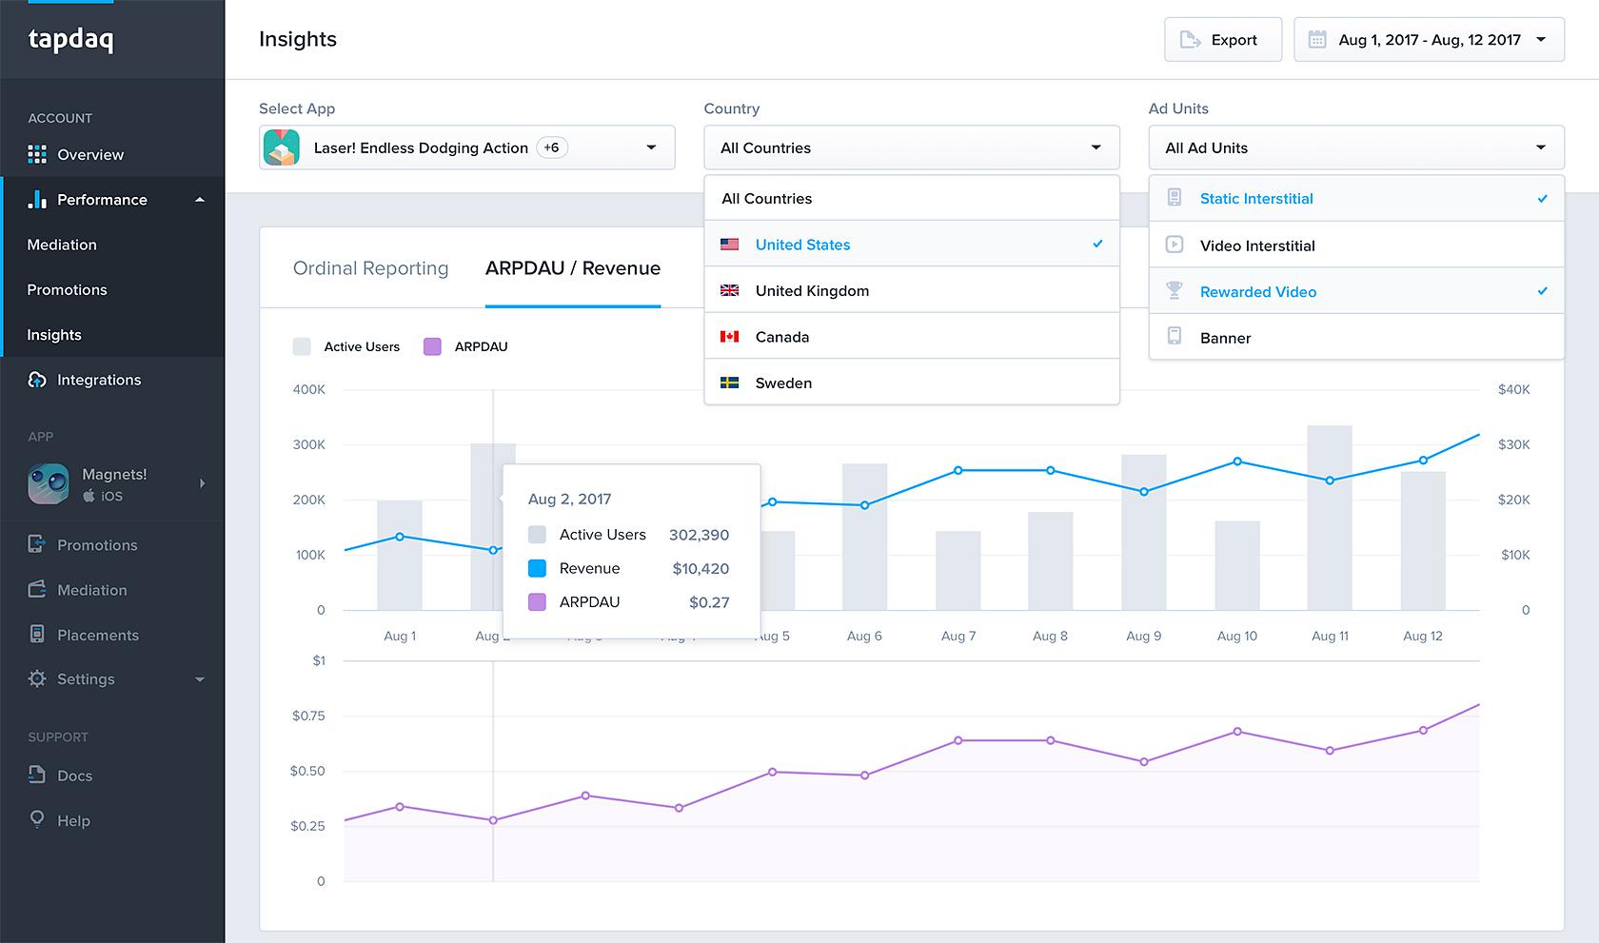Click the Placements icon in sidebar

point(37,635)
